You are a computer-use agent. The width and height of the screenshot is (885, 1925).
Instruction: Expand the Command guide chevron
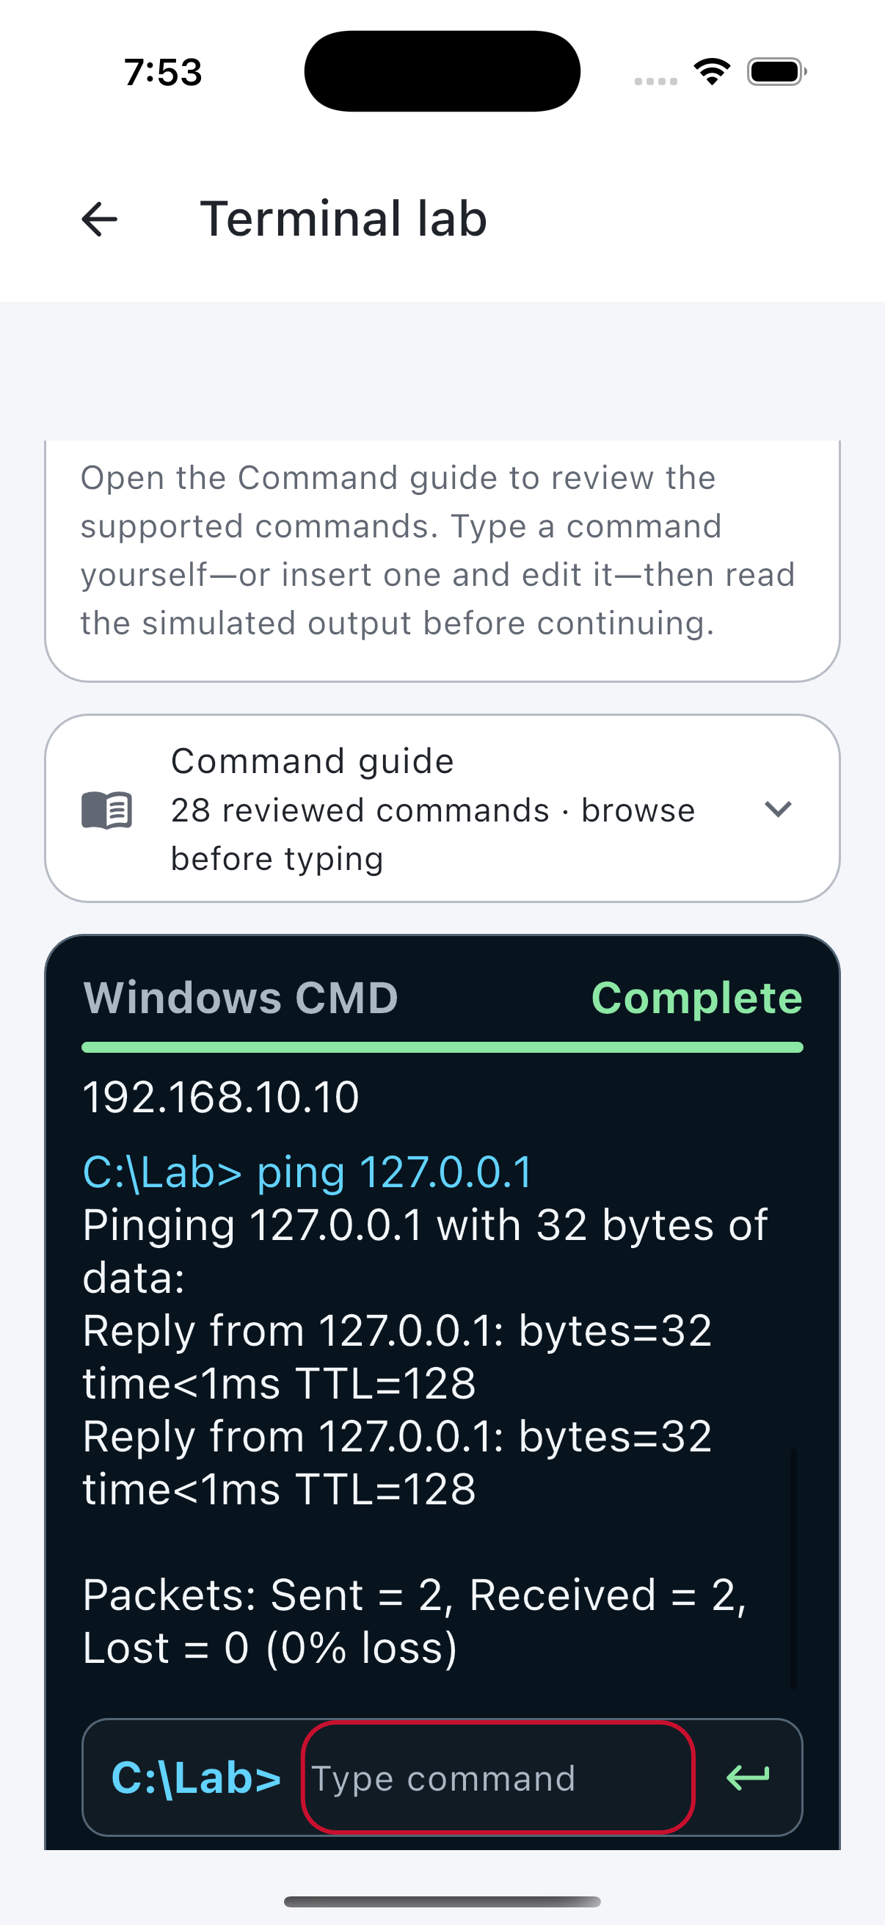(x=778, y=809)
